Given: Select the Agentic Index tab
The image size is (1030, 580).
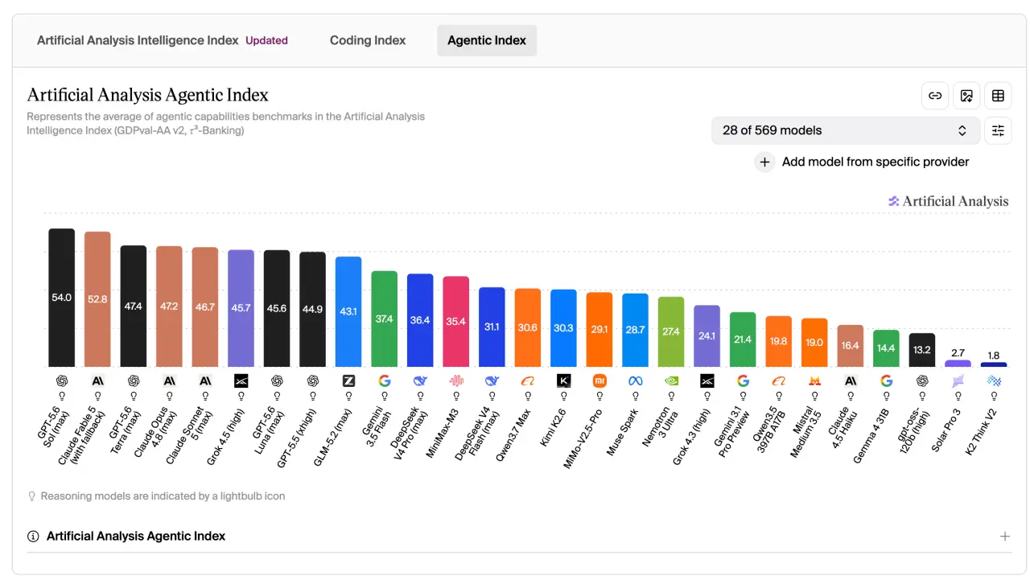Looking at the screenshot, I should pyautogui.click(x=487, y=40).
